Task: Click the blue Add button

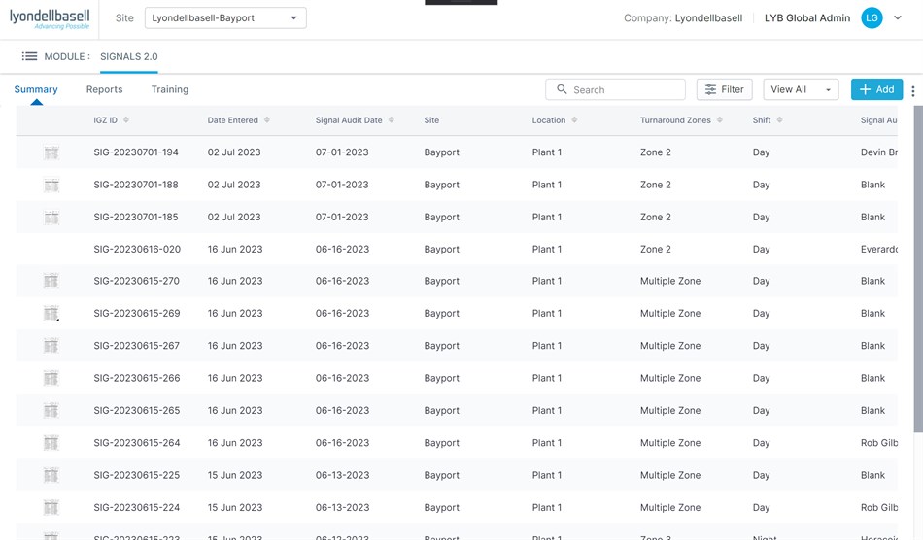Action: tap(876, 89)
